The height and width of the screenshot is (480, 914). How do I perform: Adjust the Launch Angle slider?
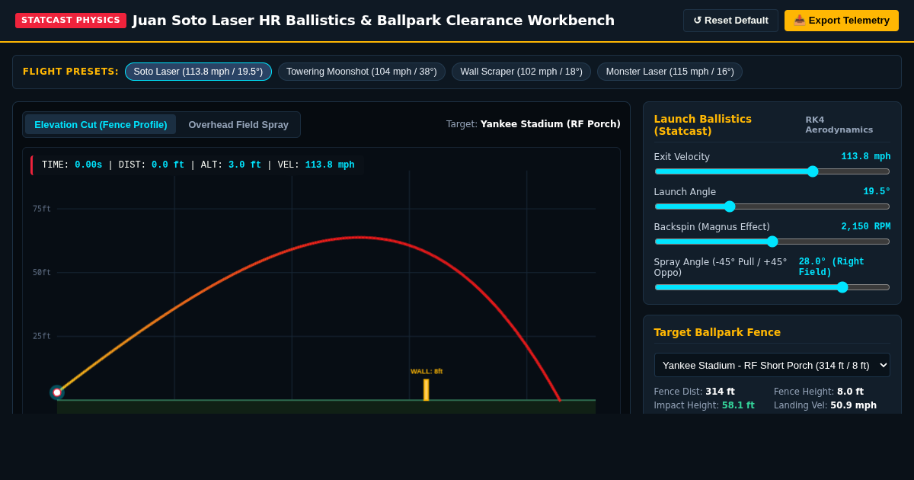click(772, 206)
